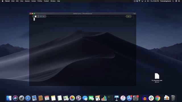Viewport: 182px width, 102px height.
Task: Click the terminal cursor in iTerm window
Action: pos(34,19)
